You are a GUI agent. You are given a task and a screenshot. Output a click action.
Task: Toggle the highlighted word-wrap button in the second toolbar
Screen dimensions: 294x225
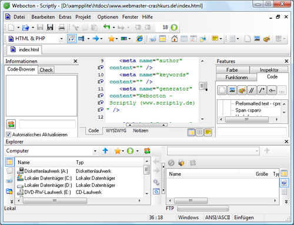point(72,39)
